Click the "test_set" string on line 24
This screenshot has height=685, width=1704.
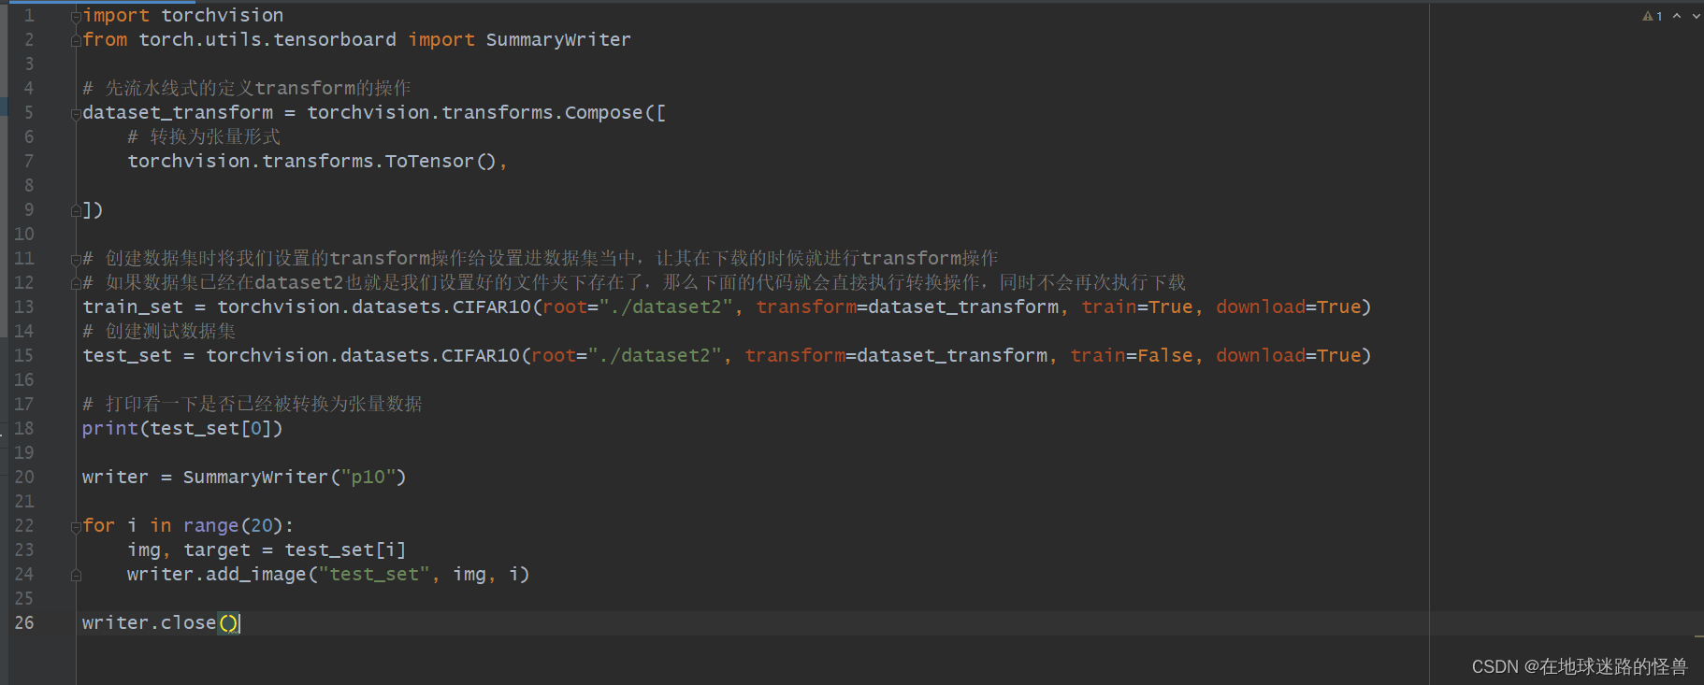click(374, 574)
